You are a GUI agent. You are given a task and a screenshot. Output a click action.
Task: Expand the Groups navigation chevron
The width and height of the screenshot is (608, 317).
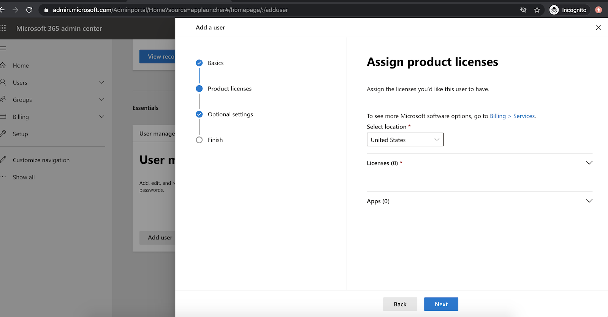click(102, 99)
